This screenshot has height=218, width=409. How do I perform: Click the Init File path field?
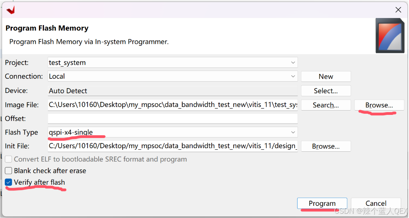pos(172,146)
